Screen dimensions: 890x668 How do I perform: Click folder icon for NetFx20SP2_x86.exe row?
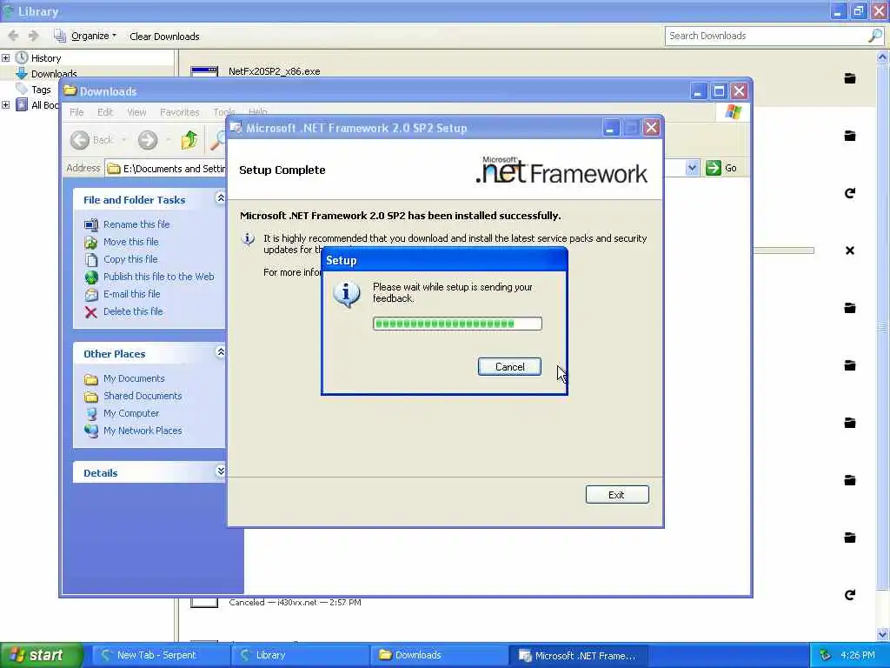(850, 78)
